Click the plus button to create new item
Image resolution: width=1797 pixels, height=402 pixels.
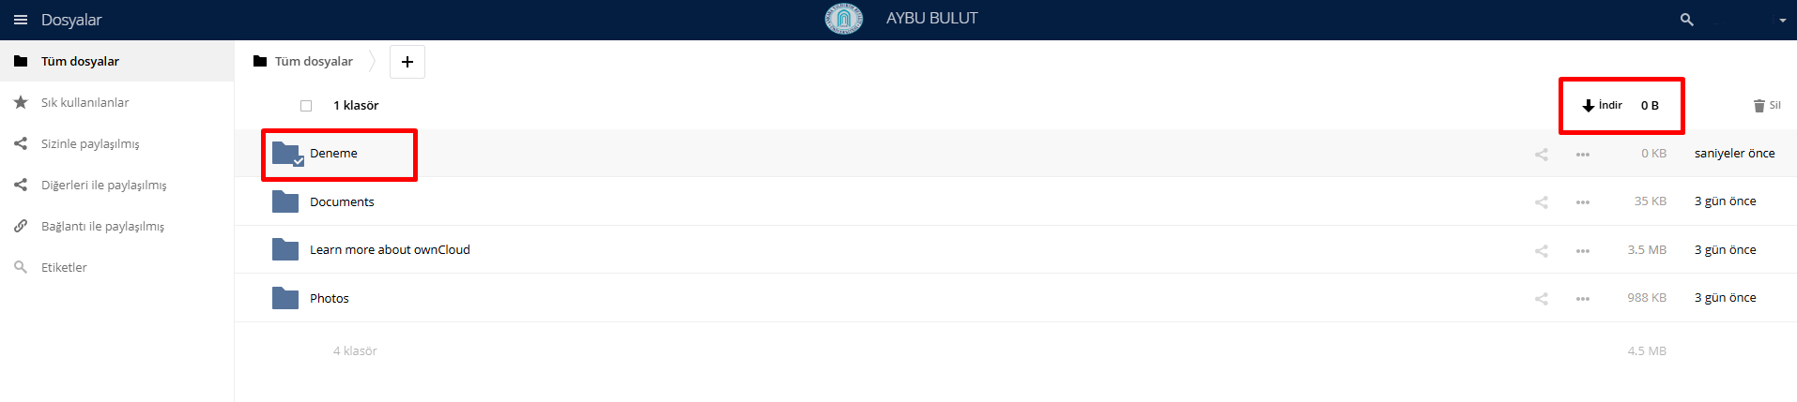pos(407,62)
